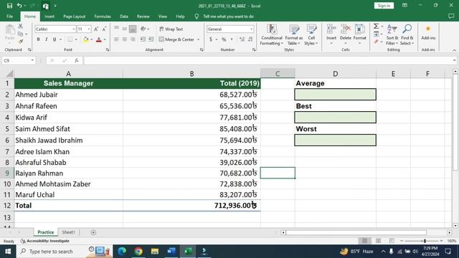Open Conditional Formatting menu
The width and height of the screenshot is (459, 258).
point(272,35)
